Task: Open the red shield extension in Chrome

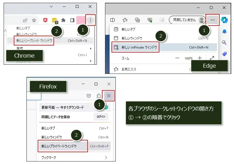Action: [x=45, y=20]
